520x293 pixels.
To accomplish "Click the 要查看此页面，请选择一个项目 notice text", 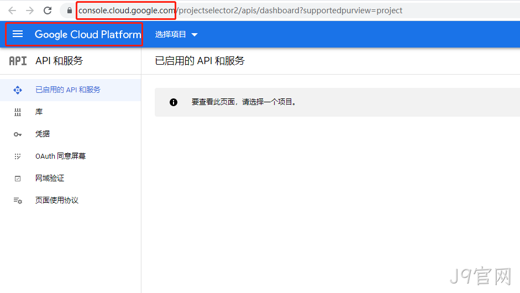I will pyautogui.click(x=244, y=102).
